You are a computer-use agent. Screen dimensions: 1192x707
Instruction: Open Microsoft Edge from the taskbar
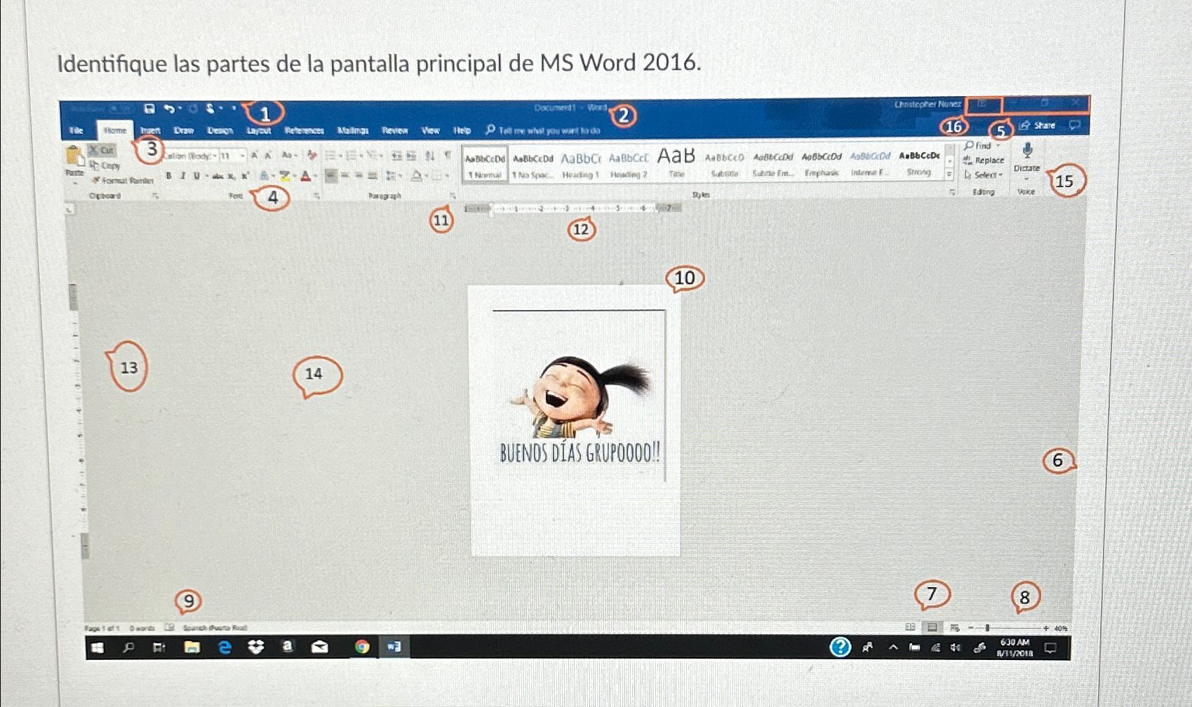[x=225, y=647]
